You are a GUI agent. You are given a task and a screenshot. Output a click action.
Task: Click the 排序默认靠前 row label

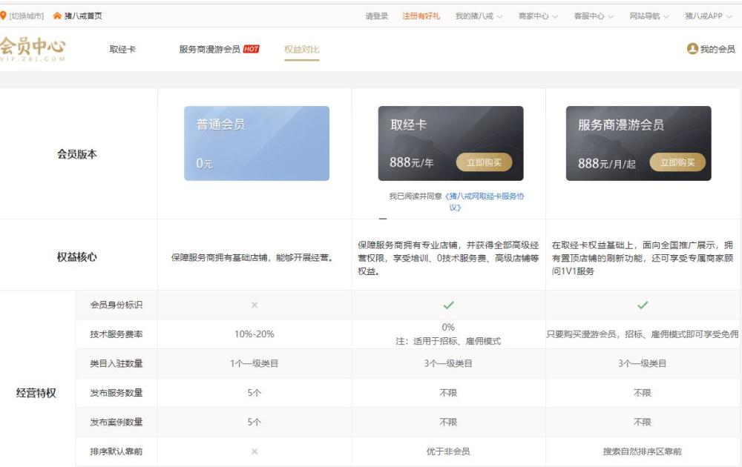pos(116,452)
